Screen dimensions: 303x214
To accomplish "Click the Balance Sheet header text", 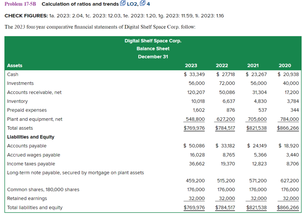I will (x=153, y=49).
